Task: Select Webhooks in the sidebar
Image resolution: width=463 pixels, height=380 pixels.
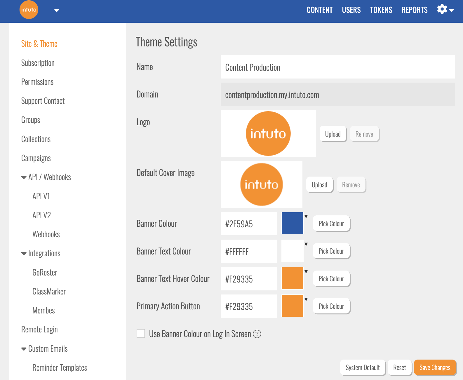Action: [46, 234]
